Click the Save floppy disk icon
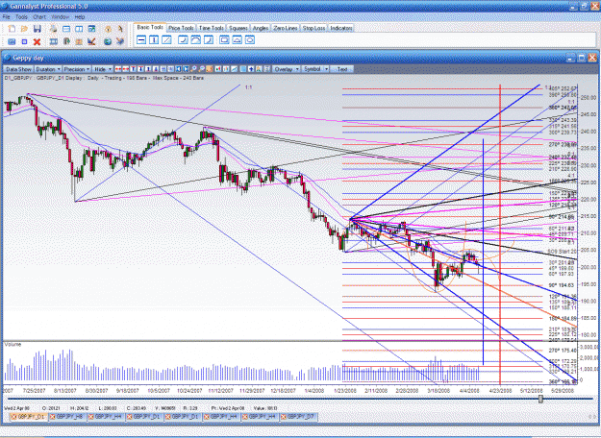The image size is (601, 438). click(x=38, y=29)
